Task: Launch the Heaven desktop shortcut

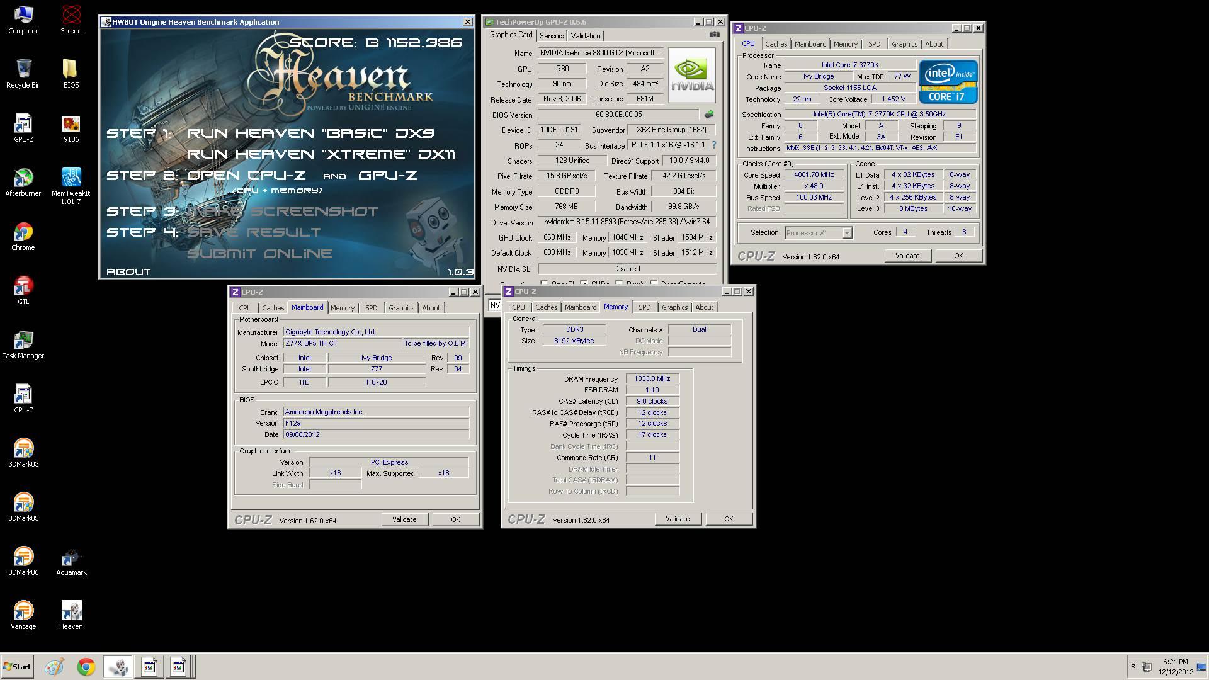Action: [71, 615]
